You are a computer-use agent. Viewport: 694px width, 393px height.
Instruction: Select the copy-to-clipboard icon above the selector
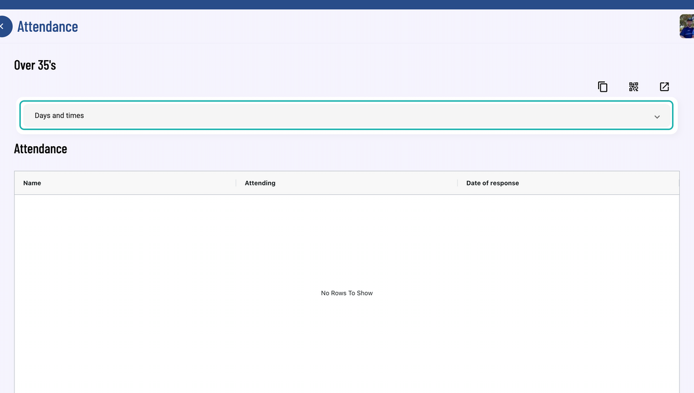coord(603,86)
